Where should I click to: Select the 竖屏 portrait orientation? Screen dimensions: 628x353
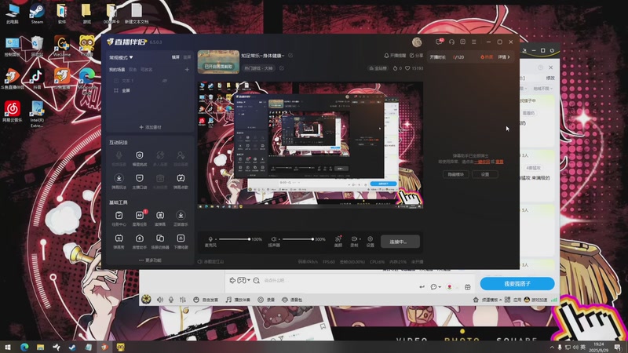pos(187,57)
